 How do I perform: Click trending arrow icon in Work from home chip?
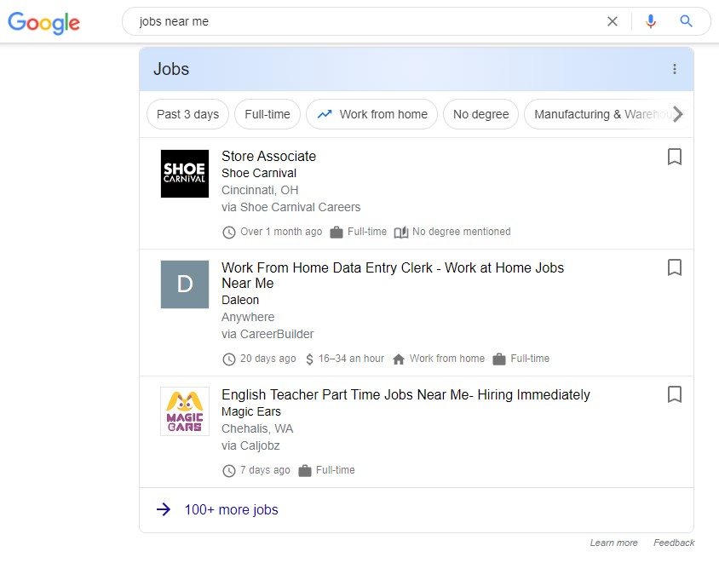pos(325,114)
